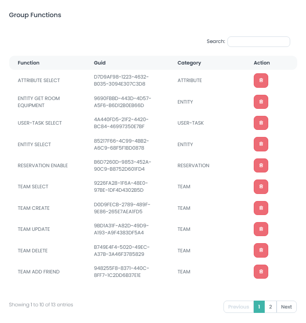This screenshot has height=323, width=306.
Task: Delete the ATTRIBUTE SELECT function row
Action: [x=261, y=81]
